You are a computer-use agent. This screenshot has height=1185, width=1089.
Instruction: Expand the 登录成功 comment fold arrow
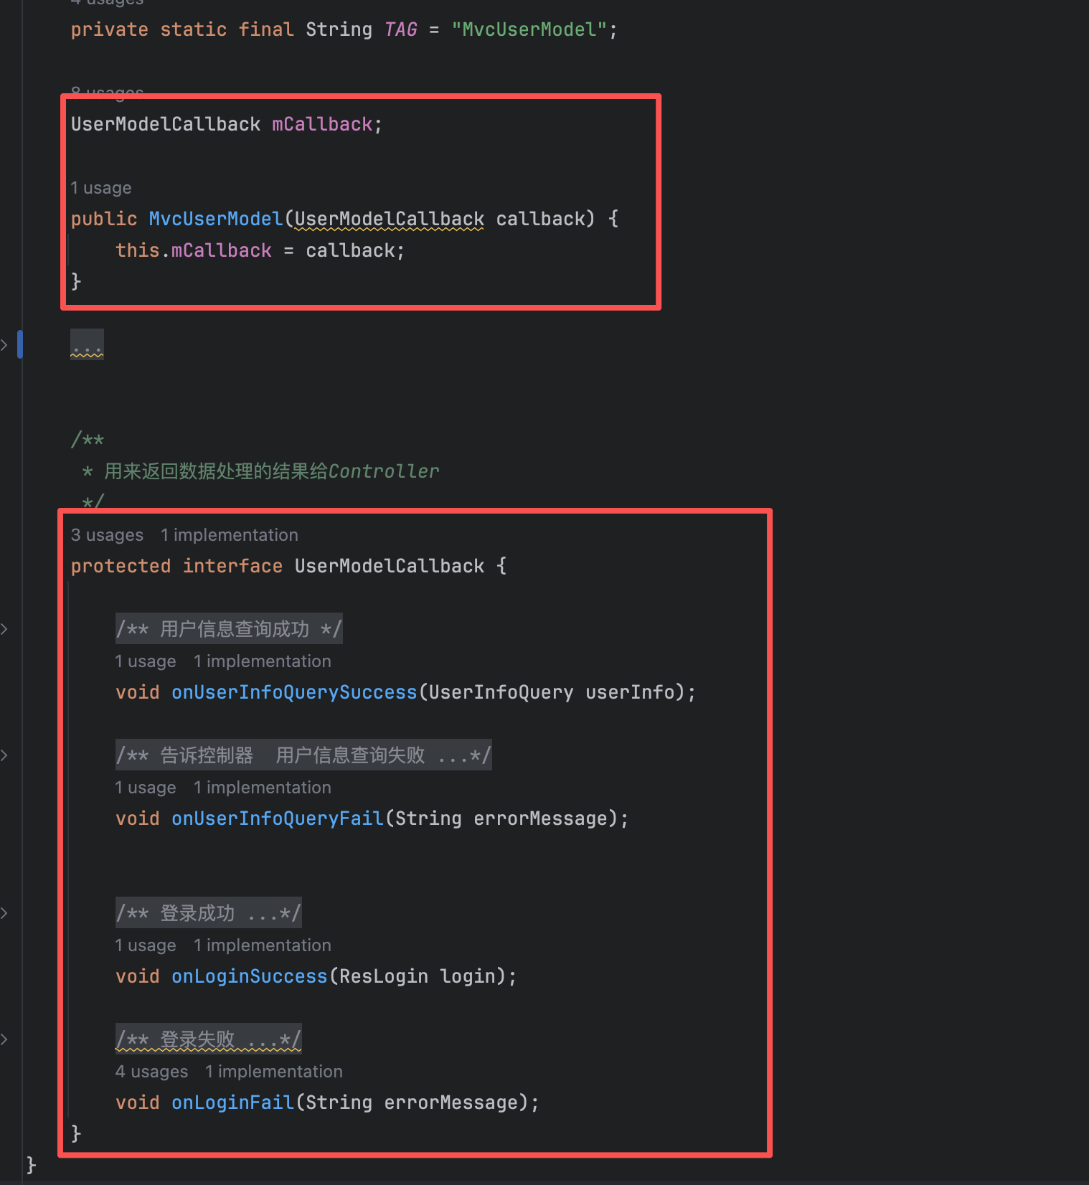(x=4, y=913)
